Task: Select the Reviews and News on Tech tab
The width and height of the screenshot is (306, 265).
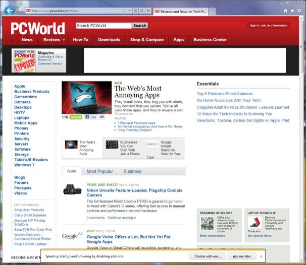Action: (x=180, y=12)
